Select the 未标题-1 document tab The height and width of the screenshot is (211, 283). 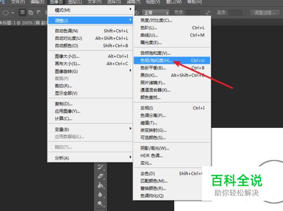(23, 23)
